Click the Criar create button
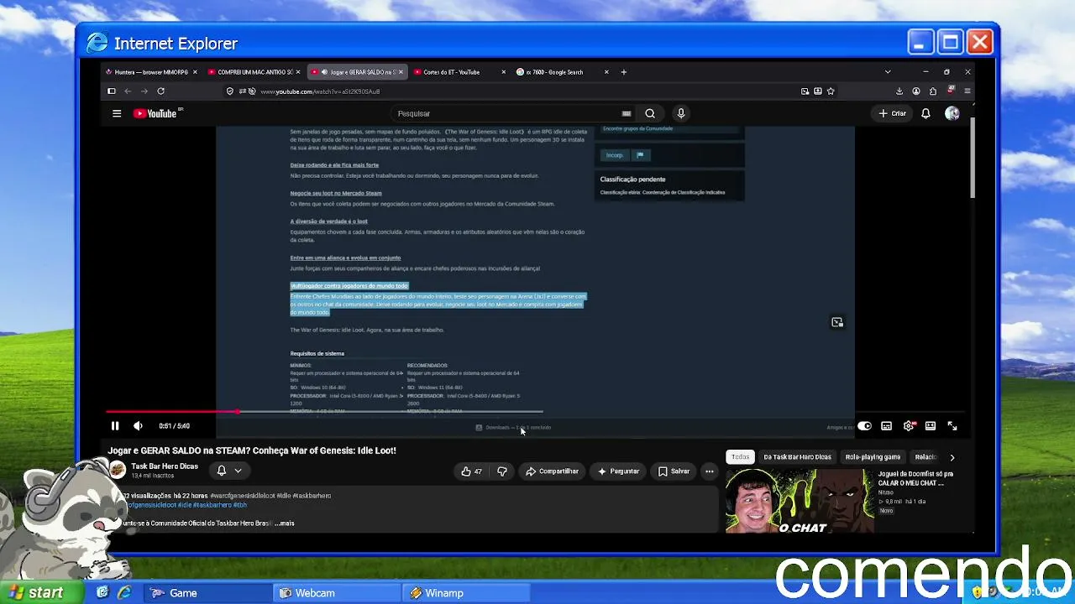This screenshot has width=1075, height=604. tap(893, 113)
